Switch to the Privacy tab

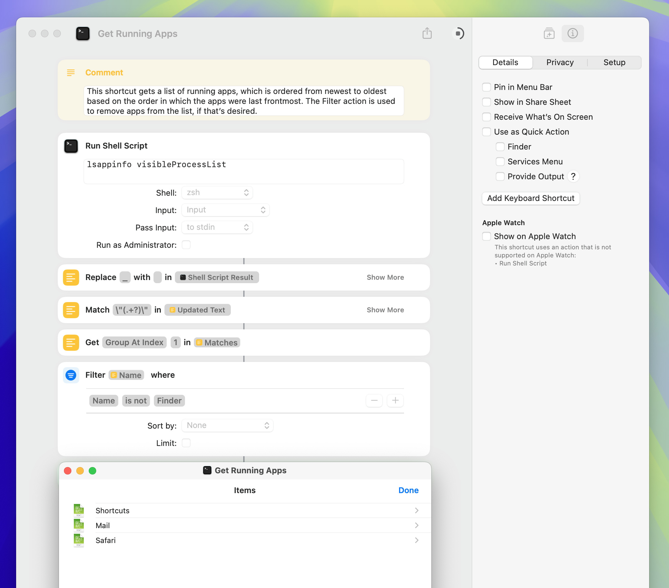point(560,62)
